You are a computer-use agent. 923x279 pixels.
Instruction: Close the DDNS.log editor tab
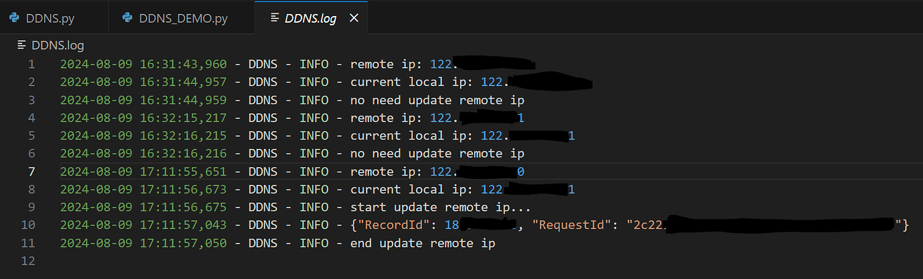click(x=354, y=18)
